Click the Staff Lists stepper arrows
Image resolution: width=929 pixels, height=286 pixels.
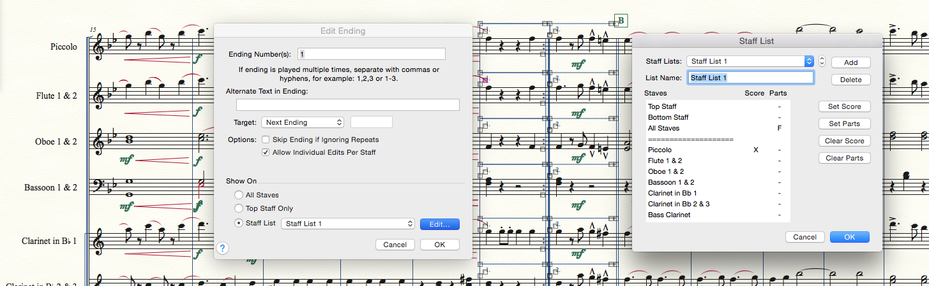click(x=822, y=61)
